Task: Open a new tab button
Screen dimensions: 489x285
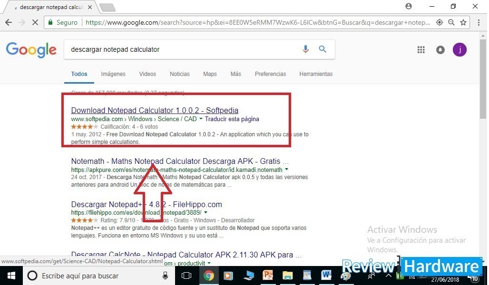Action: tap(108, 7)
